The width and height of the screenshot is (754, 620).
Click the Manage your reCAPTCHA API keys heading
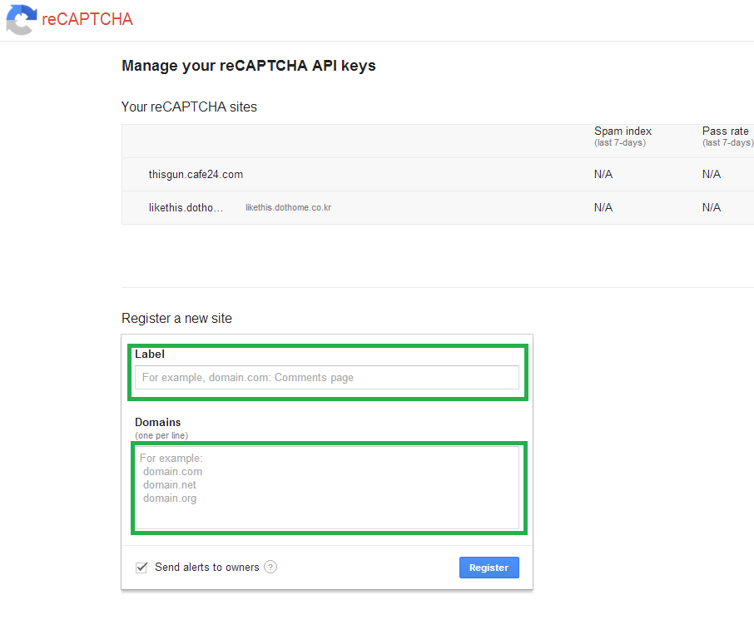coord(248,66)
